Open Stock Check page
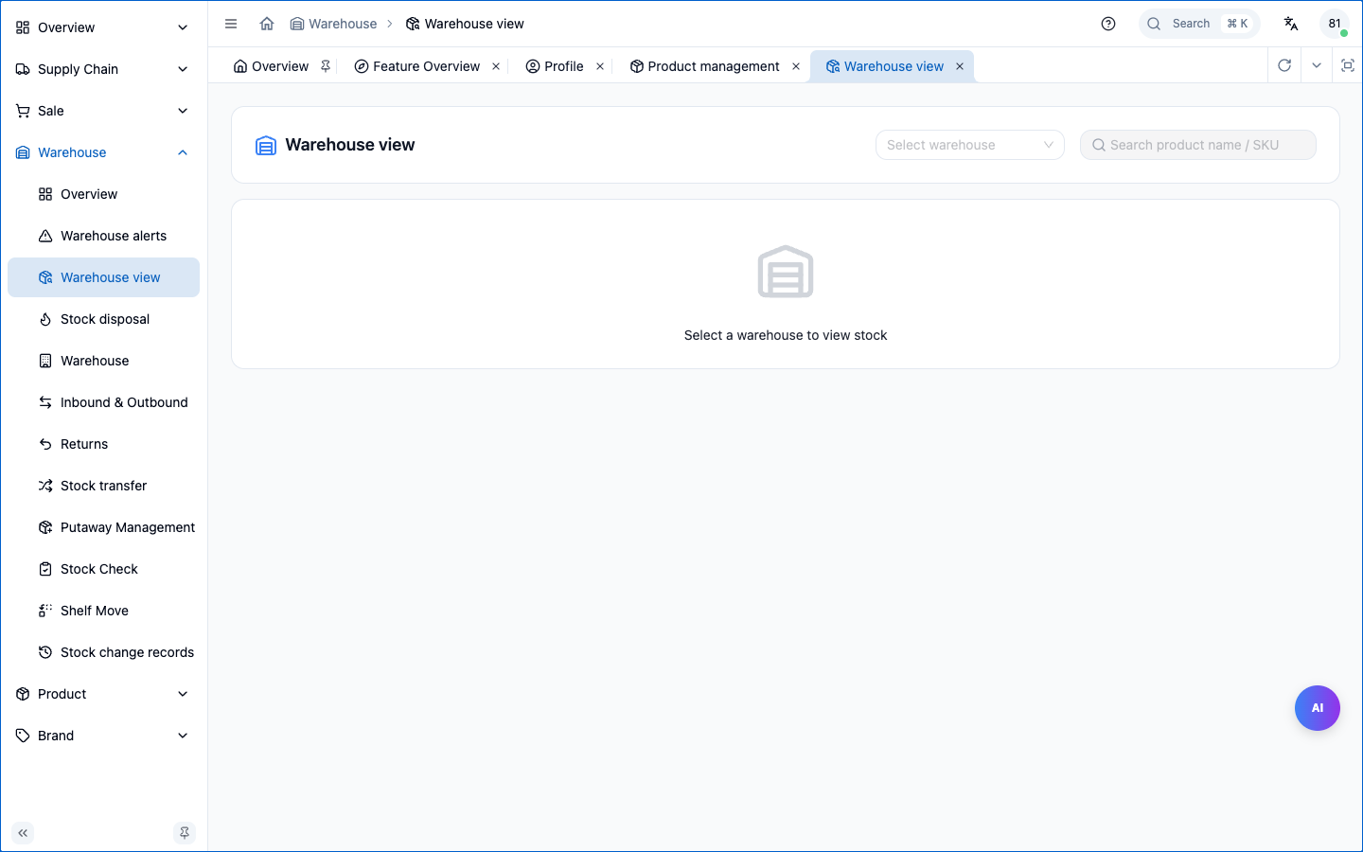The height and width of the screenshot is (852, 1363). point(104,569)
